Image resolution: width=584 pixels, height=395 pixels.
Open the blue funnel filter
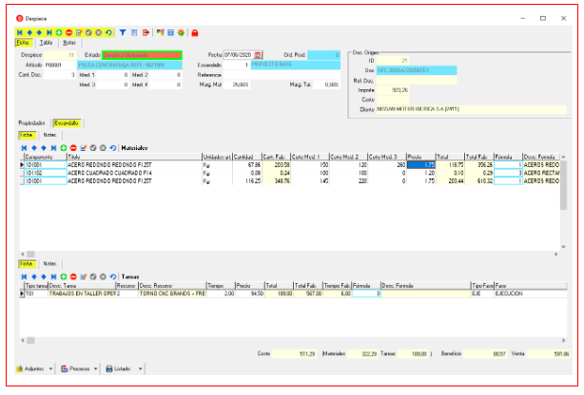(x=123, y=32)
